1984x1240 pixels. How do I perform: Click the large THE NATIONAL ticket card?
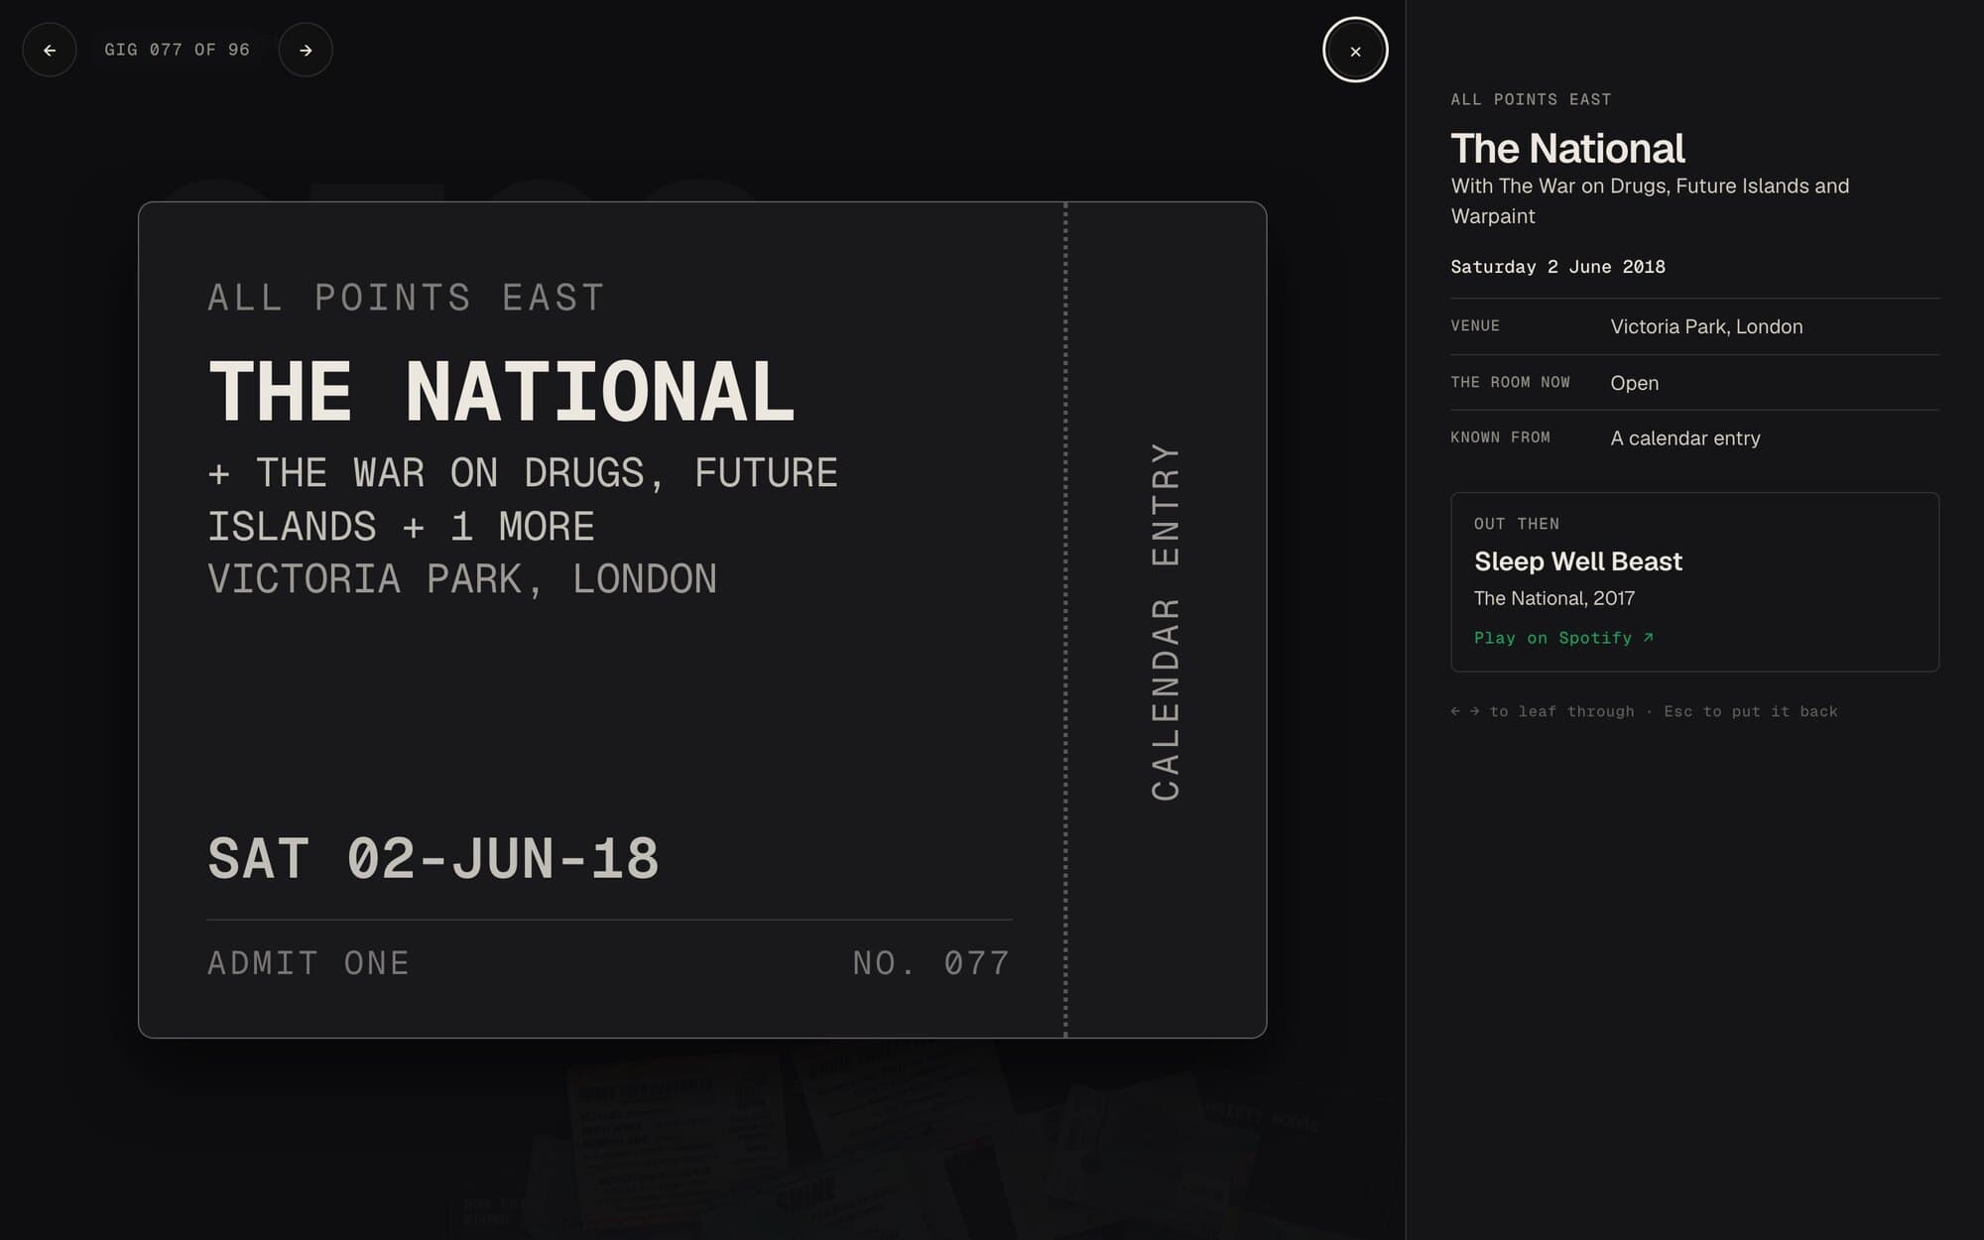(x=702, y=620)
